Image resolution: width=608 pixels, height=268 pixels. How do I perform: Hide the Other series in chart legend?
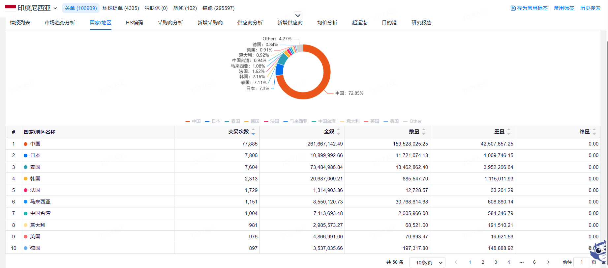(412, 121)
